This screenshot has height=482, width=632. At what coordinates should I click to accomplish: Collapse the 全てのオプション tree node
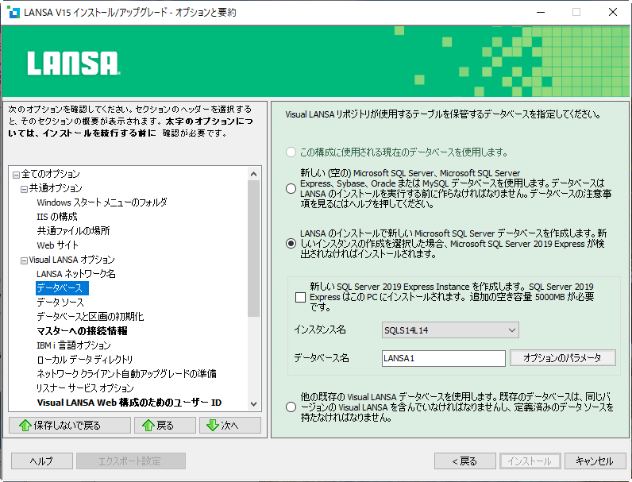click(16, 175)
